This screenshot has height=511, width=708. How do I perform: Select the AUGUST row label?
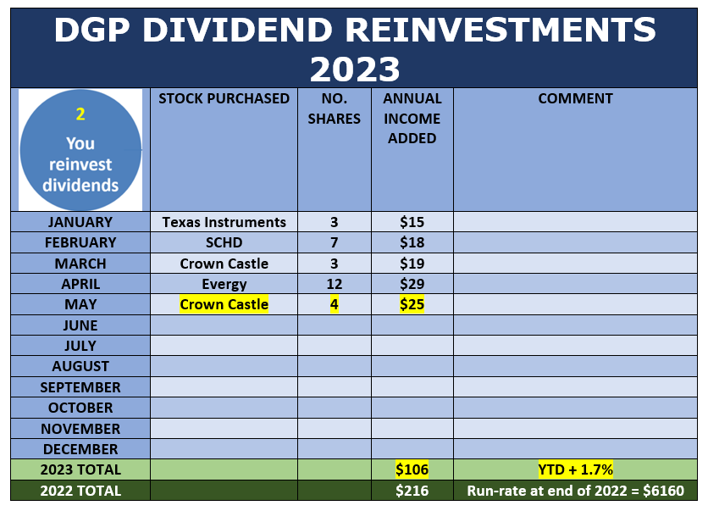80,366
